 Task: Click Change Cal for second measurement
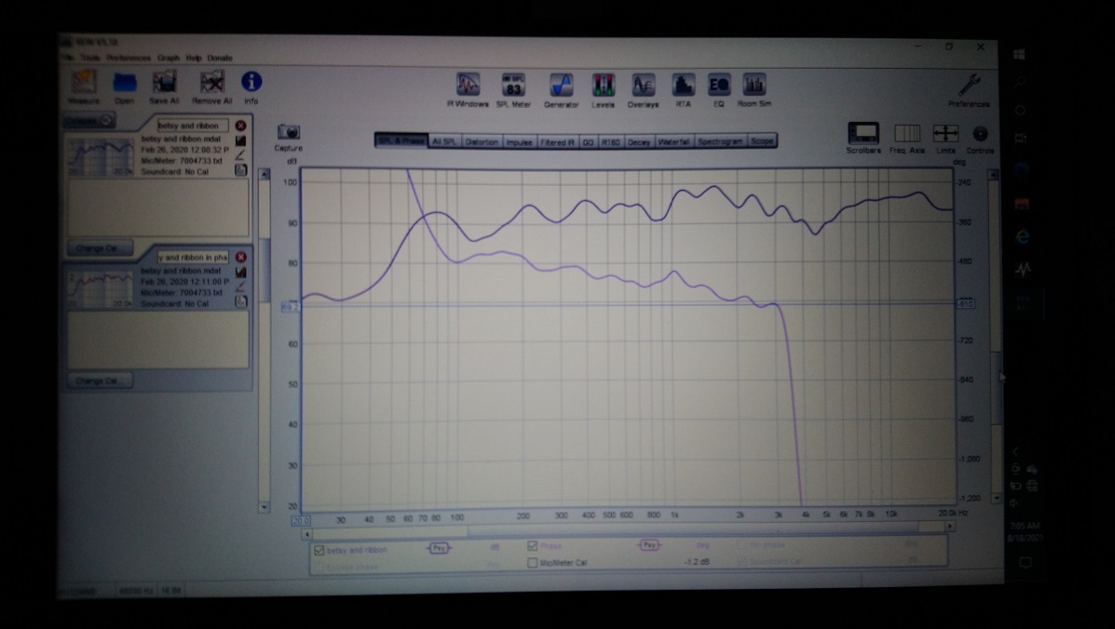click(100, 381)
